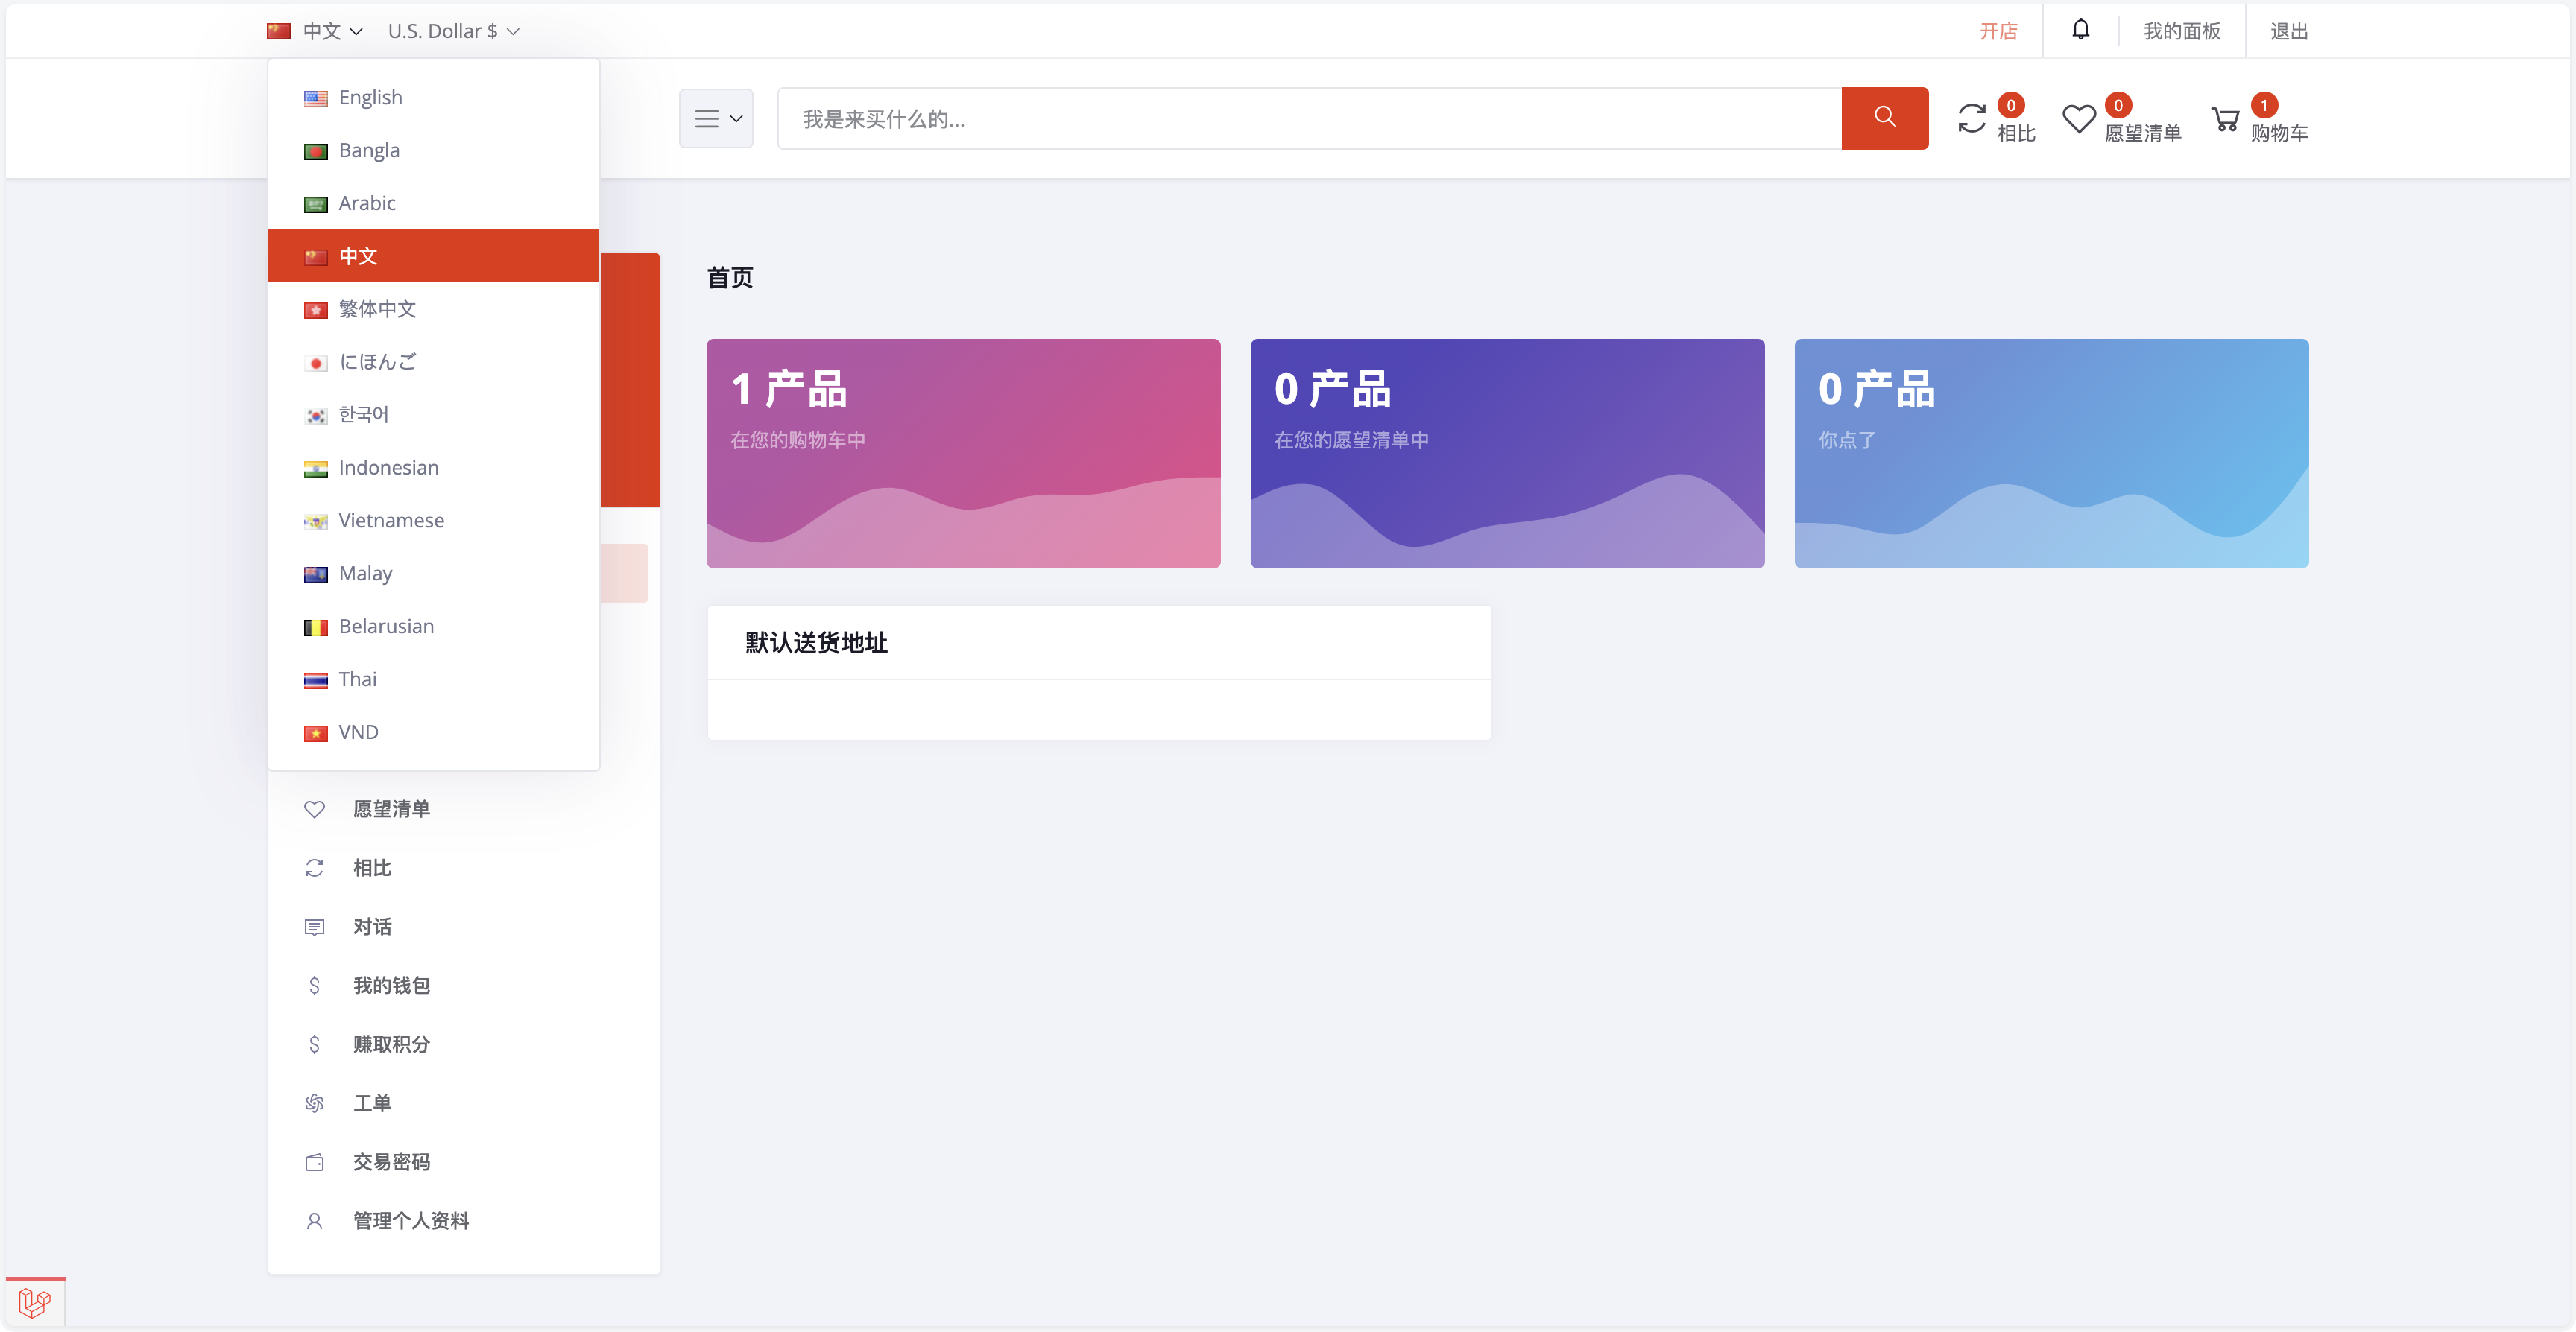Open the U.S. Dollar currency dropdown
This screenshot has height=1332, width=2576.
453,30
